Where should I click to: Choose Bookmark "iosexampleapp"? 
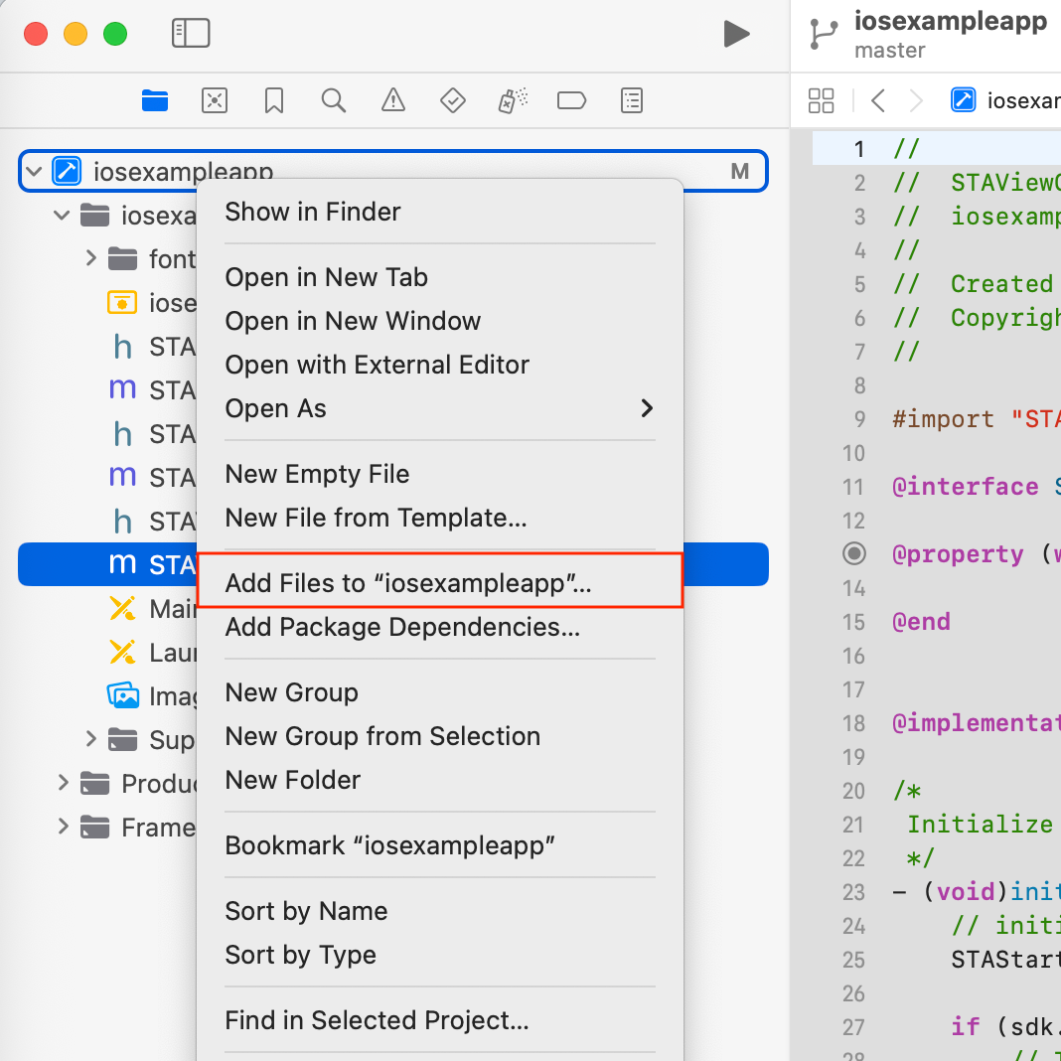[440, 845]
